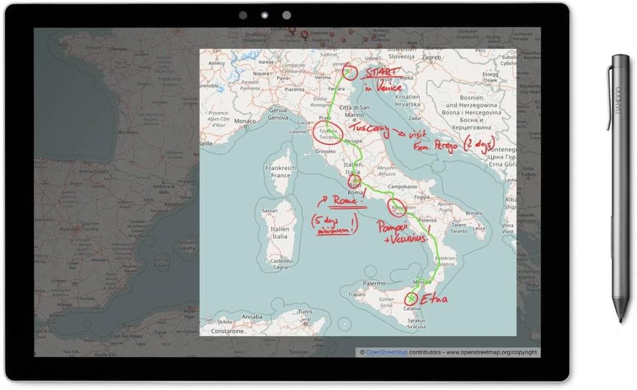Select the red circle around Venice

(350, 72)
